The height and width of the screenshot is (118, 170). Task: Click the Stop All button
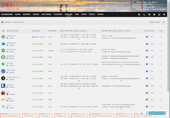coord(45,116)
